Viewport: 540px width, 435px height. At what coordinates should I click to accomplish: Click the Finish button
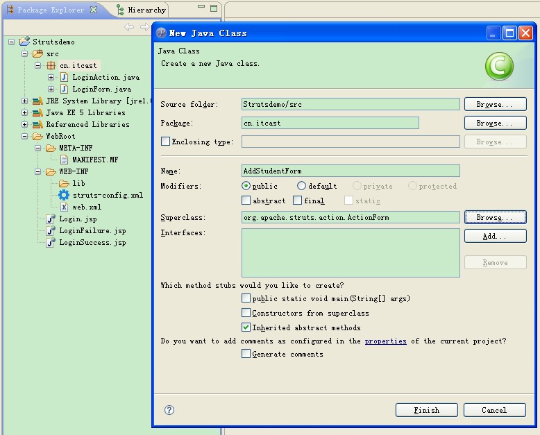click(427, 410)
